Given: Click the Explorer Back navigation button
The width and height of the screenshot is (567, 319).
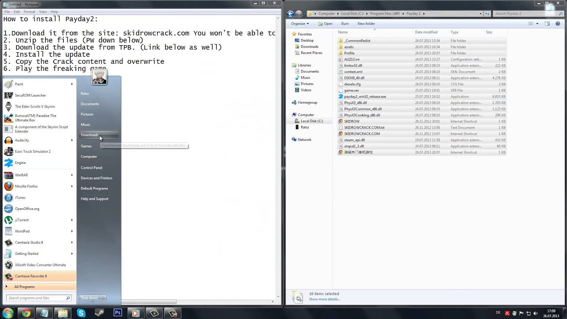Looking at the screenshot, I should click(291, 14).
